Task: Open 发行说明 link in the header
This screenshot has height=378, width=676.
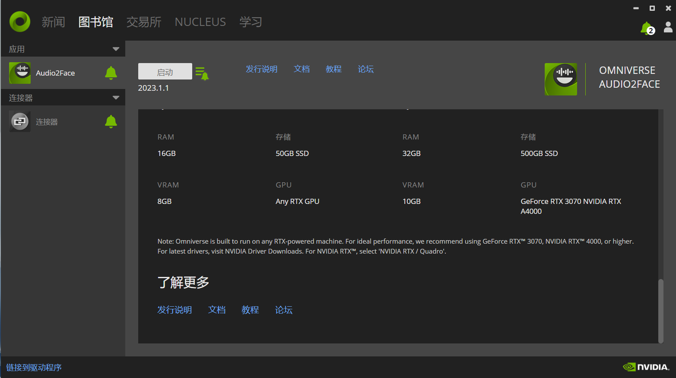Action: 262,69
